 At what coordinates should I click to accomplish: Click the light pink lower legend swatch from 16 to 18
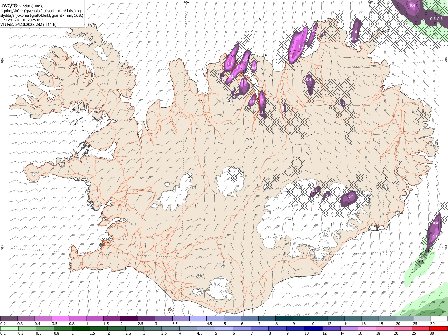[x=367, y=328]
